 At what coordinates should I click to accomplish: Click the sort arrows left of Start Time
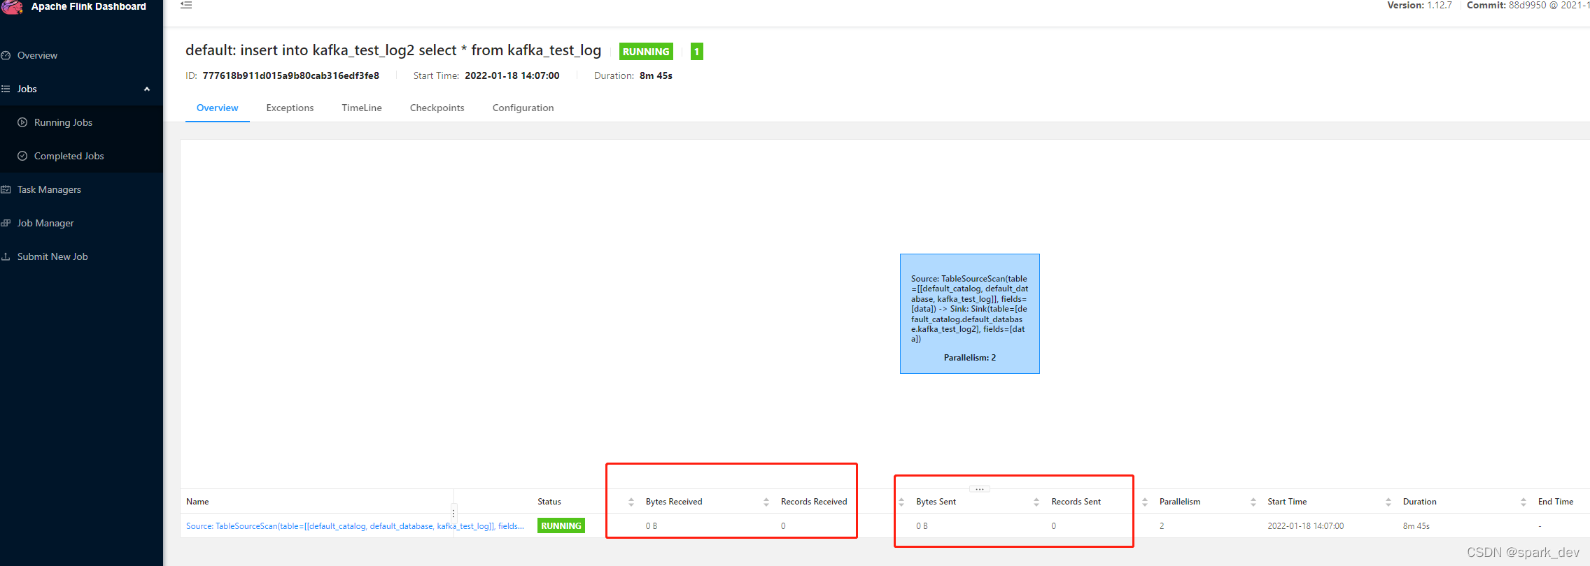(x=1253, y=502)
